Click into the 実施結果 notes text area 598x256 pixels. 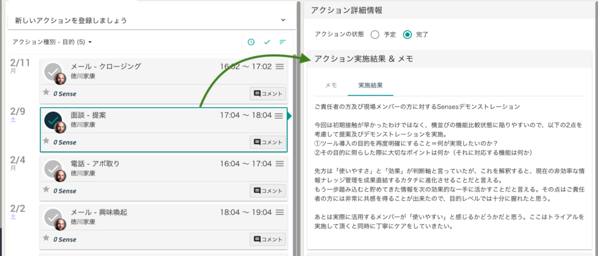pyautogui.click(x=449, y=166)
